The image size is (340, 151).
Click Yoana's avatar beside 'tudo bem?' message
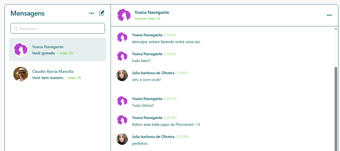[x=122, y=57]
